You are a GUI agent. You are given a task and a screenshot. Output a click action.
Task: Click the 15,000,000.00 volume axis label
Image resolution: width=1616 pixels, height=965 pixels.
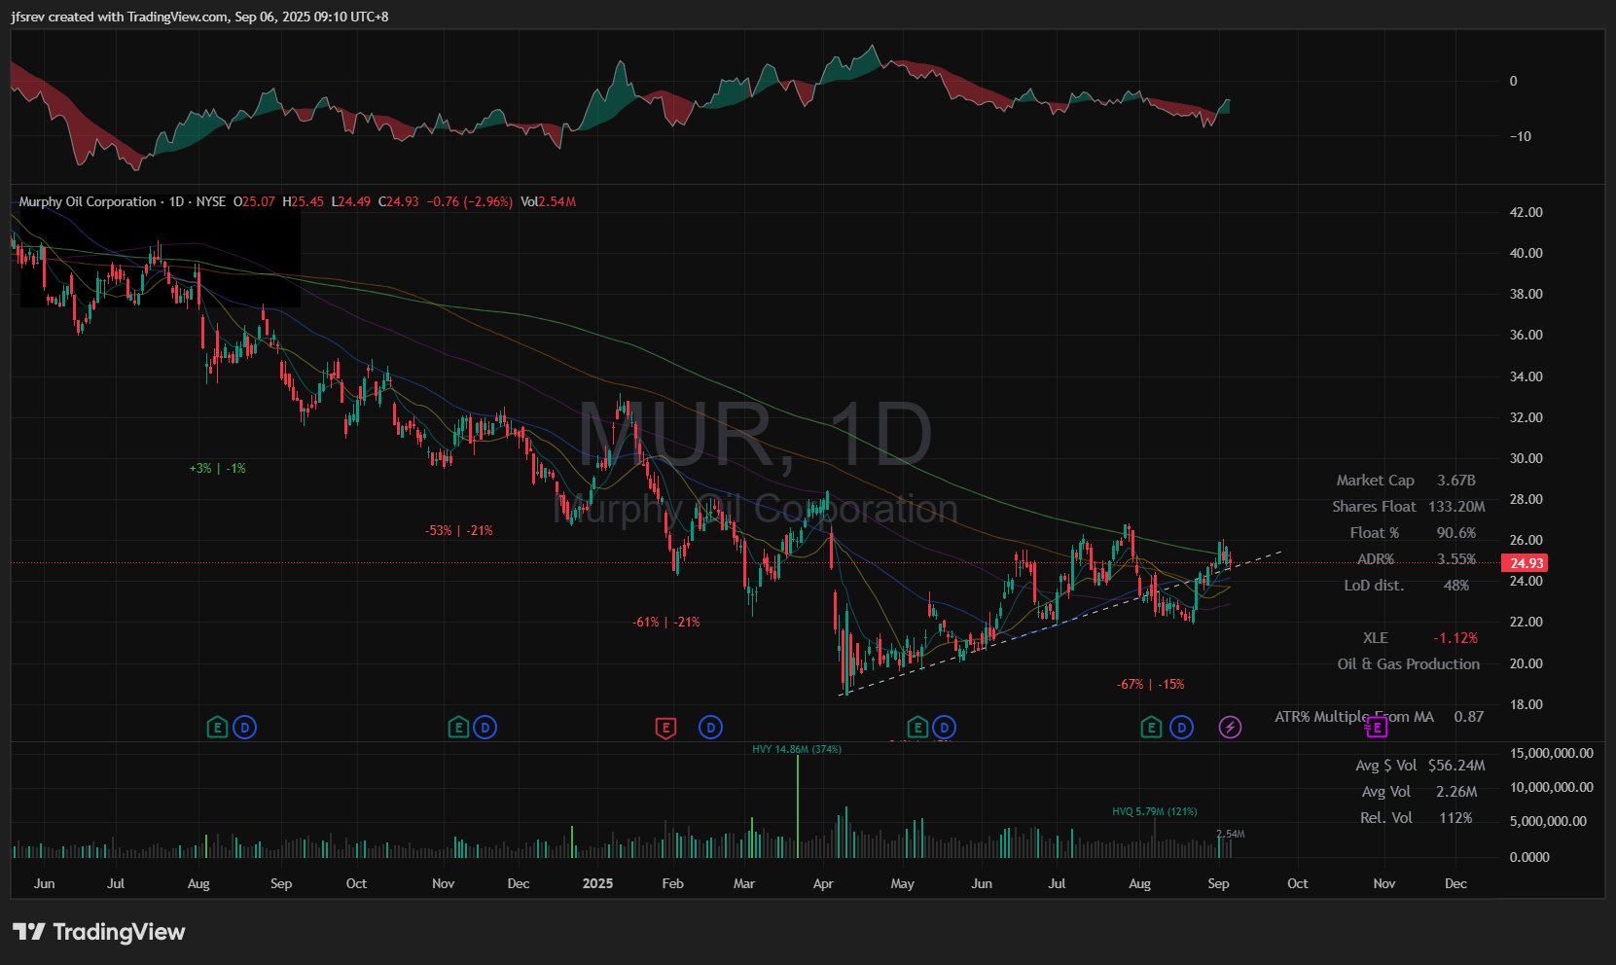click(1552, 753)
